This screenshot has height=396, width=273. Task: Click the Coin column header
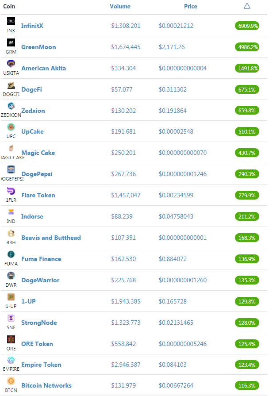tap(9, 6)
